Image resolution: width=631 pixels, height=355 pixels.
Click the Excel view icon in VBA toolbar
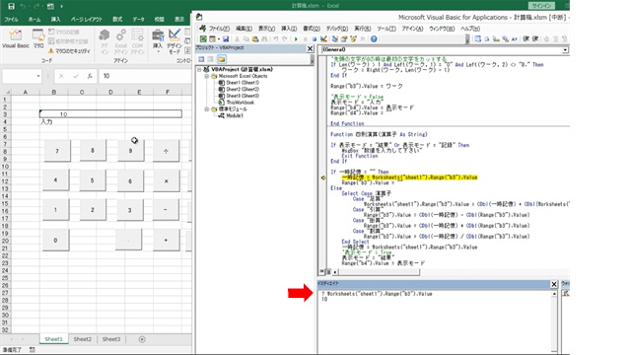point(203,39)
